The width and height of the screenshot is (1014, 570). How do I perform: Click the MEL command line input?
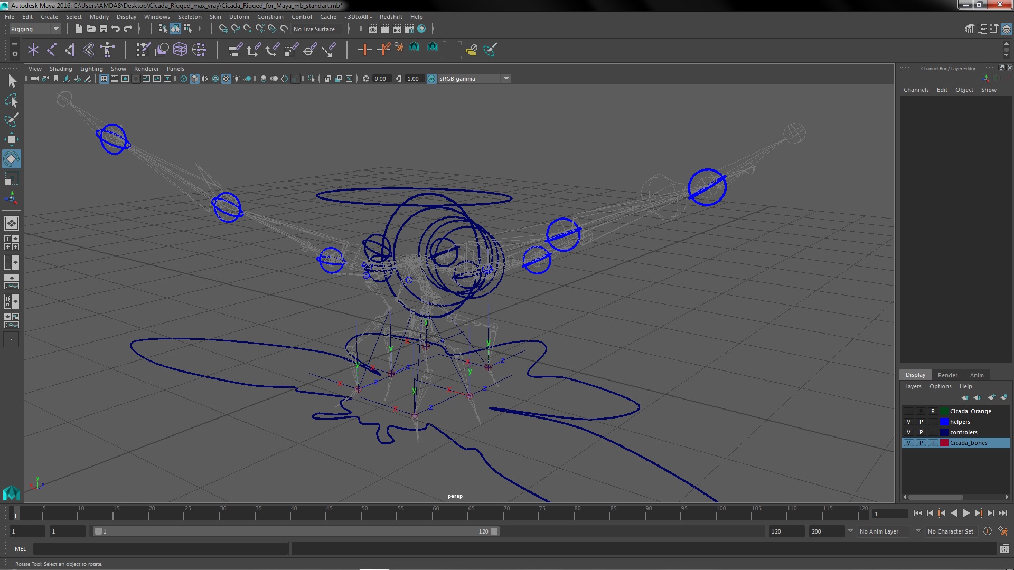(161, 549)
